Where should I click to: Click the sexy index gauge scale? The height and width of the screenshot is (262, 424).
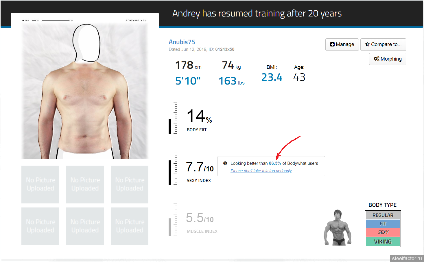[174, 169]
